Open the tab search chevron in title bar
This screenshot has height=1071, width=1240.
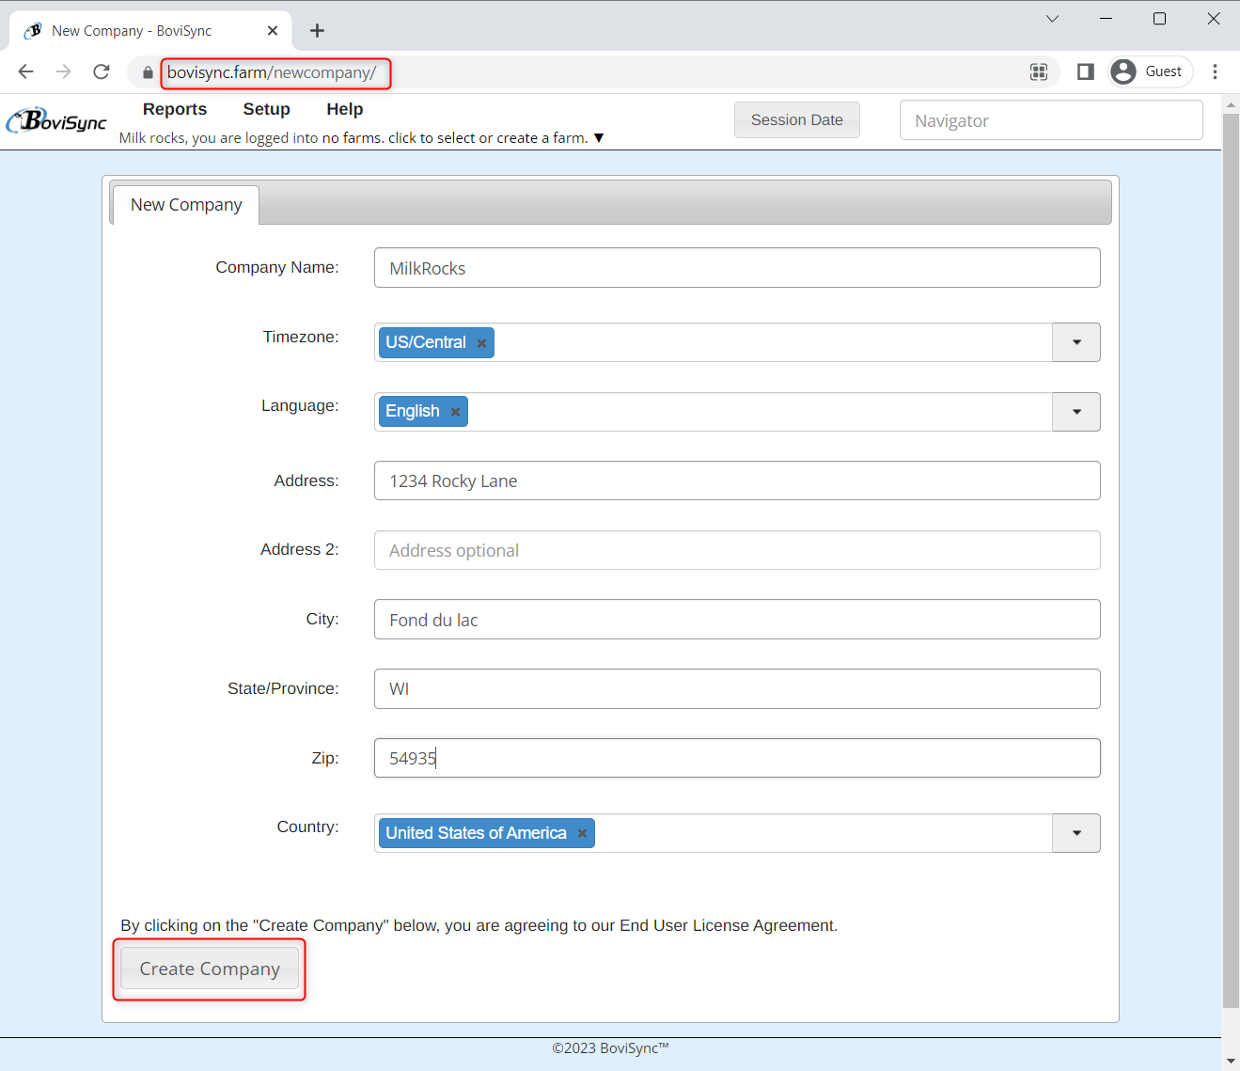1052,19
